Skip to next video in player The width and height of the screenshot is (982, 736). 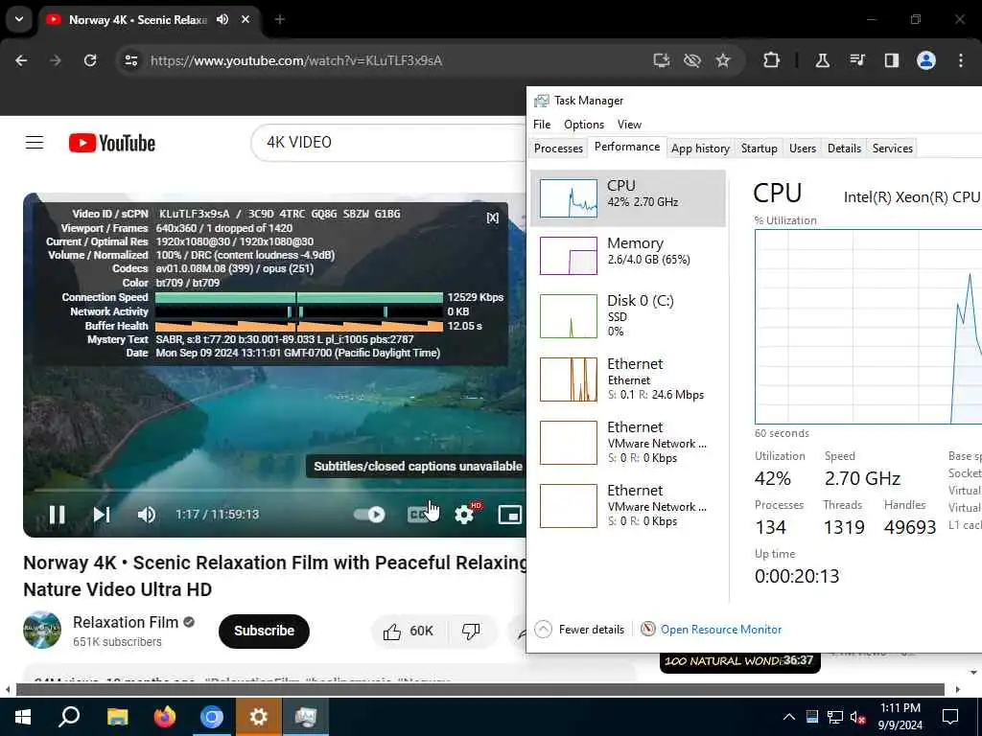[x=102, y=515]
